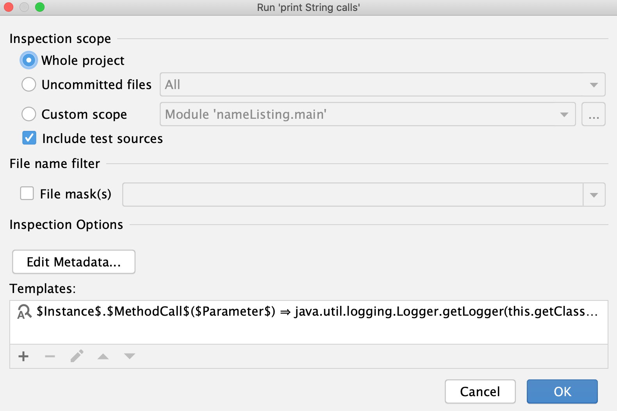617x411 pixels.
Task: Confirm the dialog with OK
Action: click(x=562, y=391)
